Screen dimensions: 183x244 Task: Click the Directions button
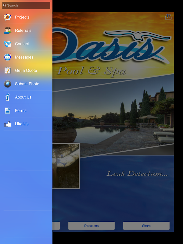coord(91,226)
